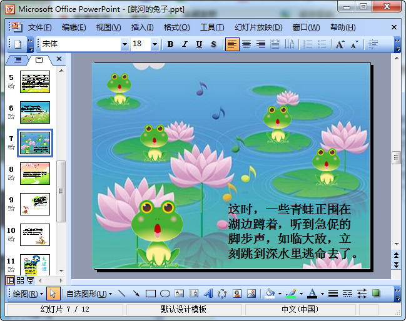Insert picture from file
Screen dimensions: 406x321
(251, 294)
